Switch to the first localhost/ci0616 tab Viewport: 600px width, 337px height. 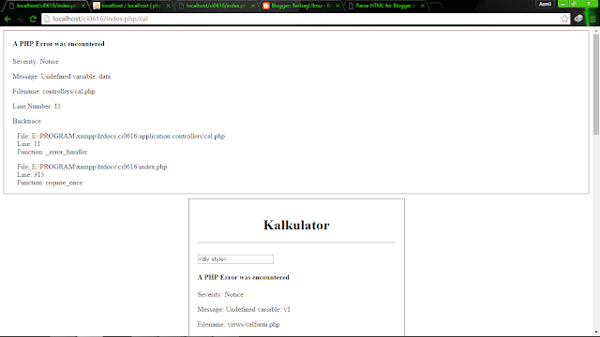click(46, 6)
